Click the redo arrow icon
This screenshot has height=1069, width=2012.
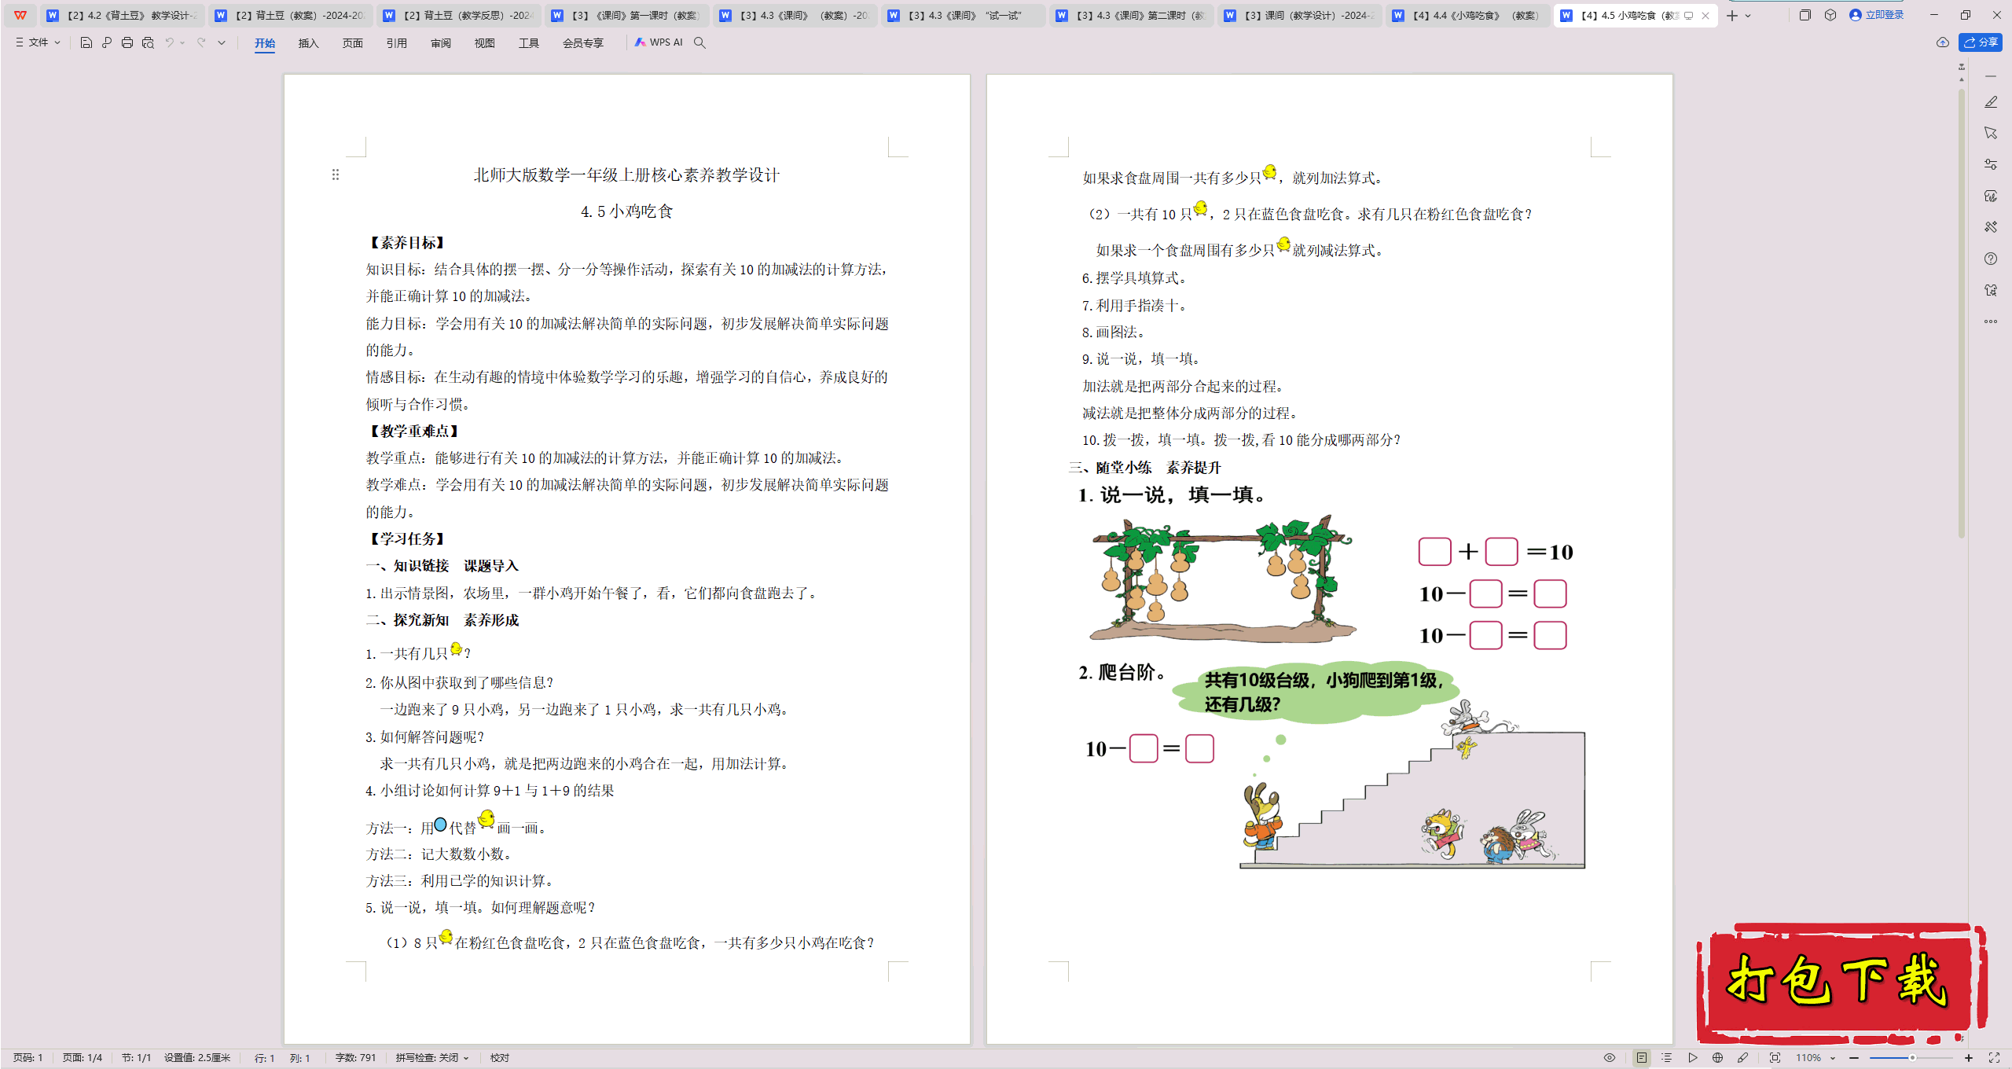point(201,42)
